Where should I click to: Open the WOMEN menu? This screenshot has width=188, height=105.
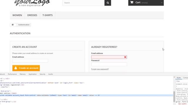pyautogui.click(x=17, y=15)
